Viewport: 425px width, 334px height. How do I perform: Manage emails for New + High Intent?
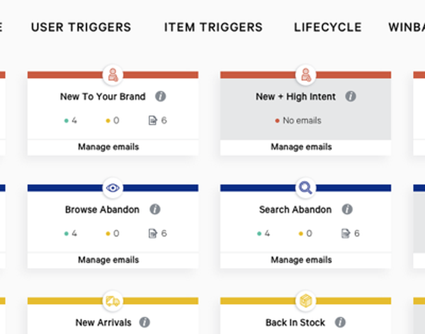(301, 147)
